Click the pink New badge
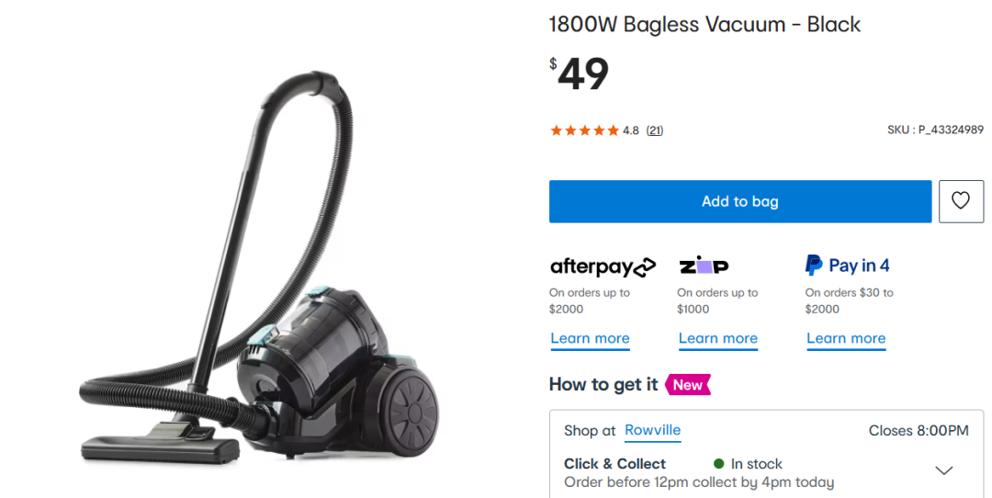The height and width of the screenshot is (498, 992). click(x=688, y=385)
